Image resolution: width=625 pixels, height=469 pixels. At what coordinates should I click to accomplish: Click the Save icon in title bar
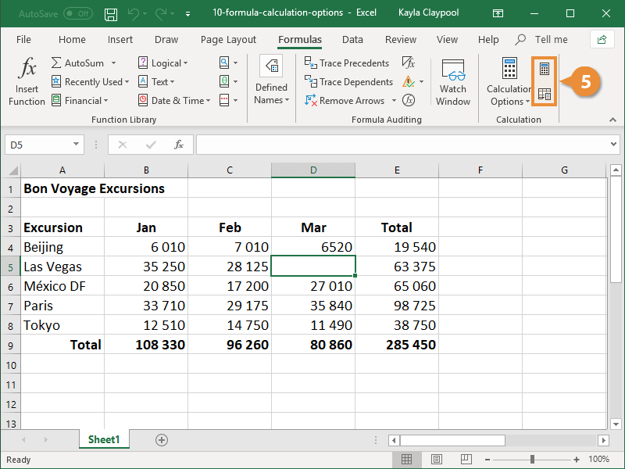pyautogui.click(x=111, y=14)
